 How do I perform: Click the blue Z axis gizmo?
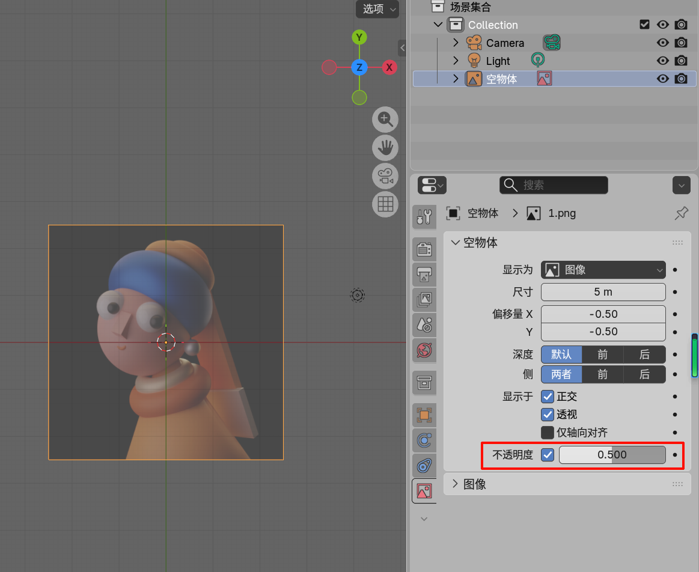click(359, 67)
